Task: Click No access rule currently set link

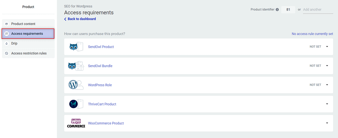Action: pyautogui.click(x=312, y=34)
